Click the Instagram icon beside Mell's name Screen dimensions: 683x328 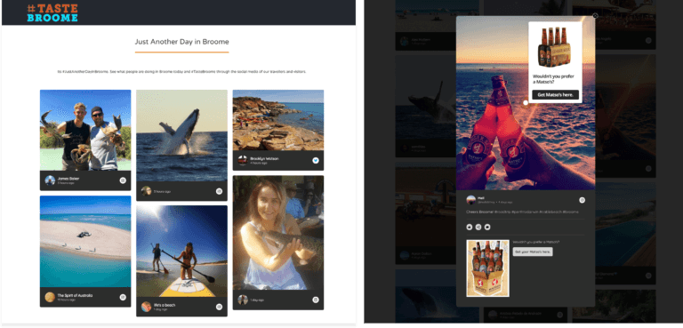(x=582, y=200)
